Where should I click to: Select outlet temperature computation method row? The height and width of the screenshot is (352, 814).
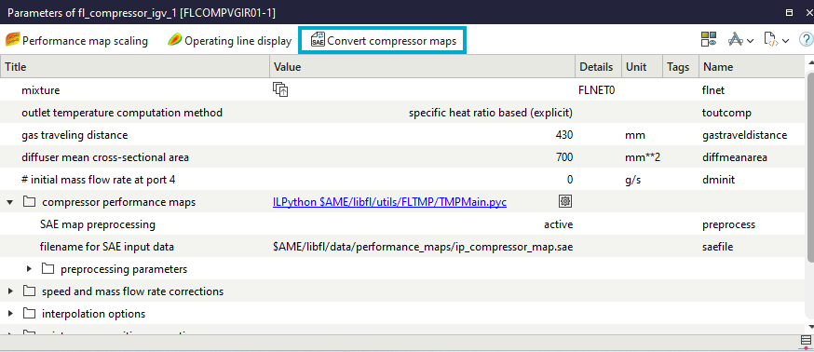[x=402, y=112]
